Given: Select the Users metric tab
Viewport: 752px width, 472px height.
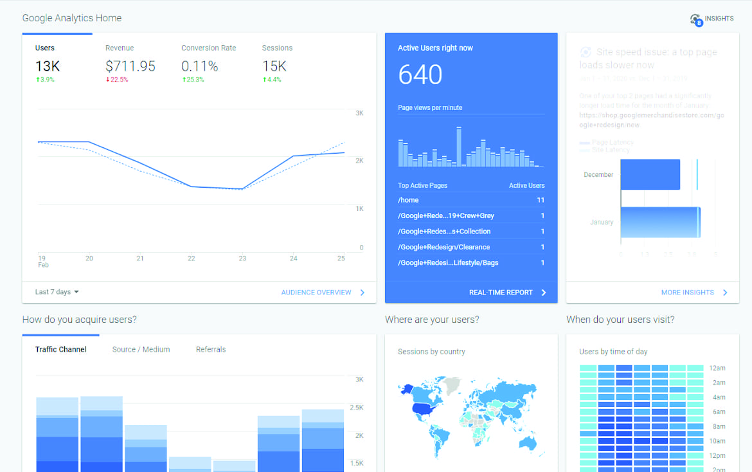Looking at the screenshot, I should pos(47,63).
